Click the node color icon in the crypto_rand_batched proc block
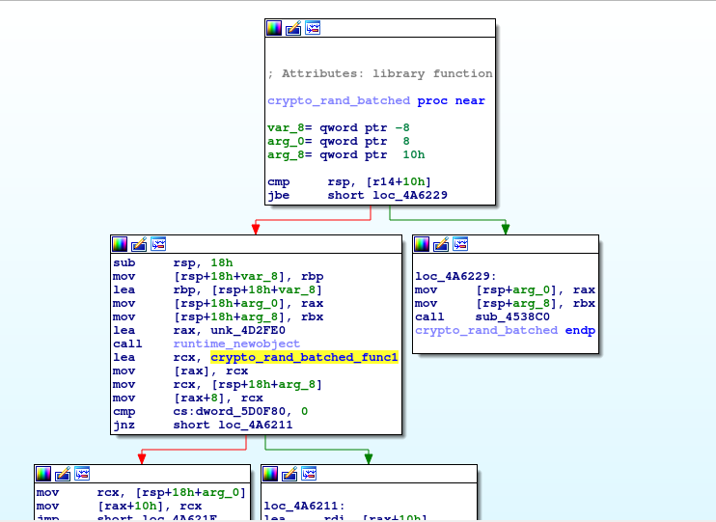The height and width of the screenshot is (522, 716). pos(274,28)
